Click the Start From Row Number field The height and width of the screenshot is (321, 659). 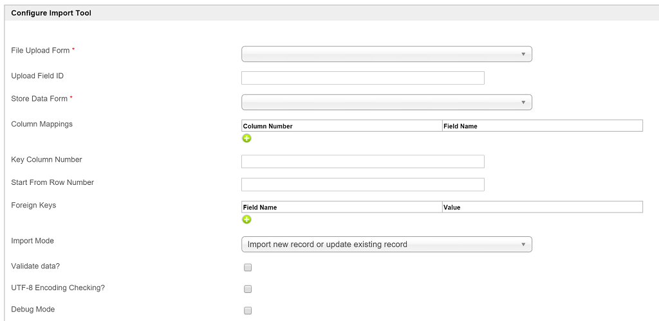(362, 184)
